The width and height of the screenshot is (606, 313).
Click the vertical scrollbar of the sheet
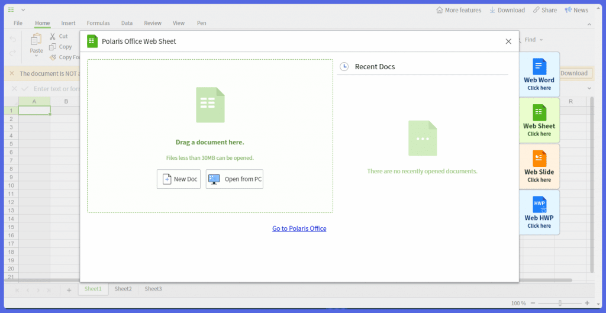(x=592, y=185)
